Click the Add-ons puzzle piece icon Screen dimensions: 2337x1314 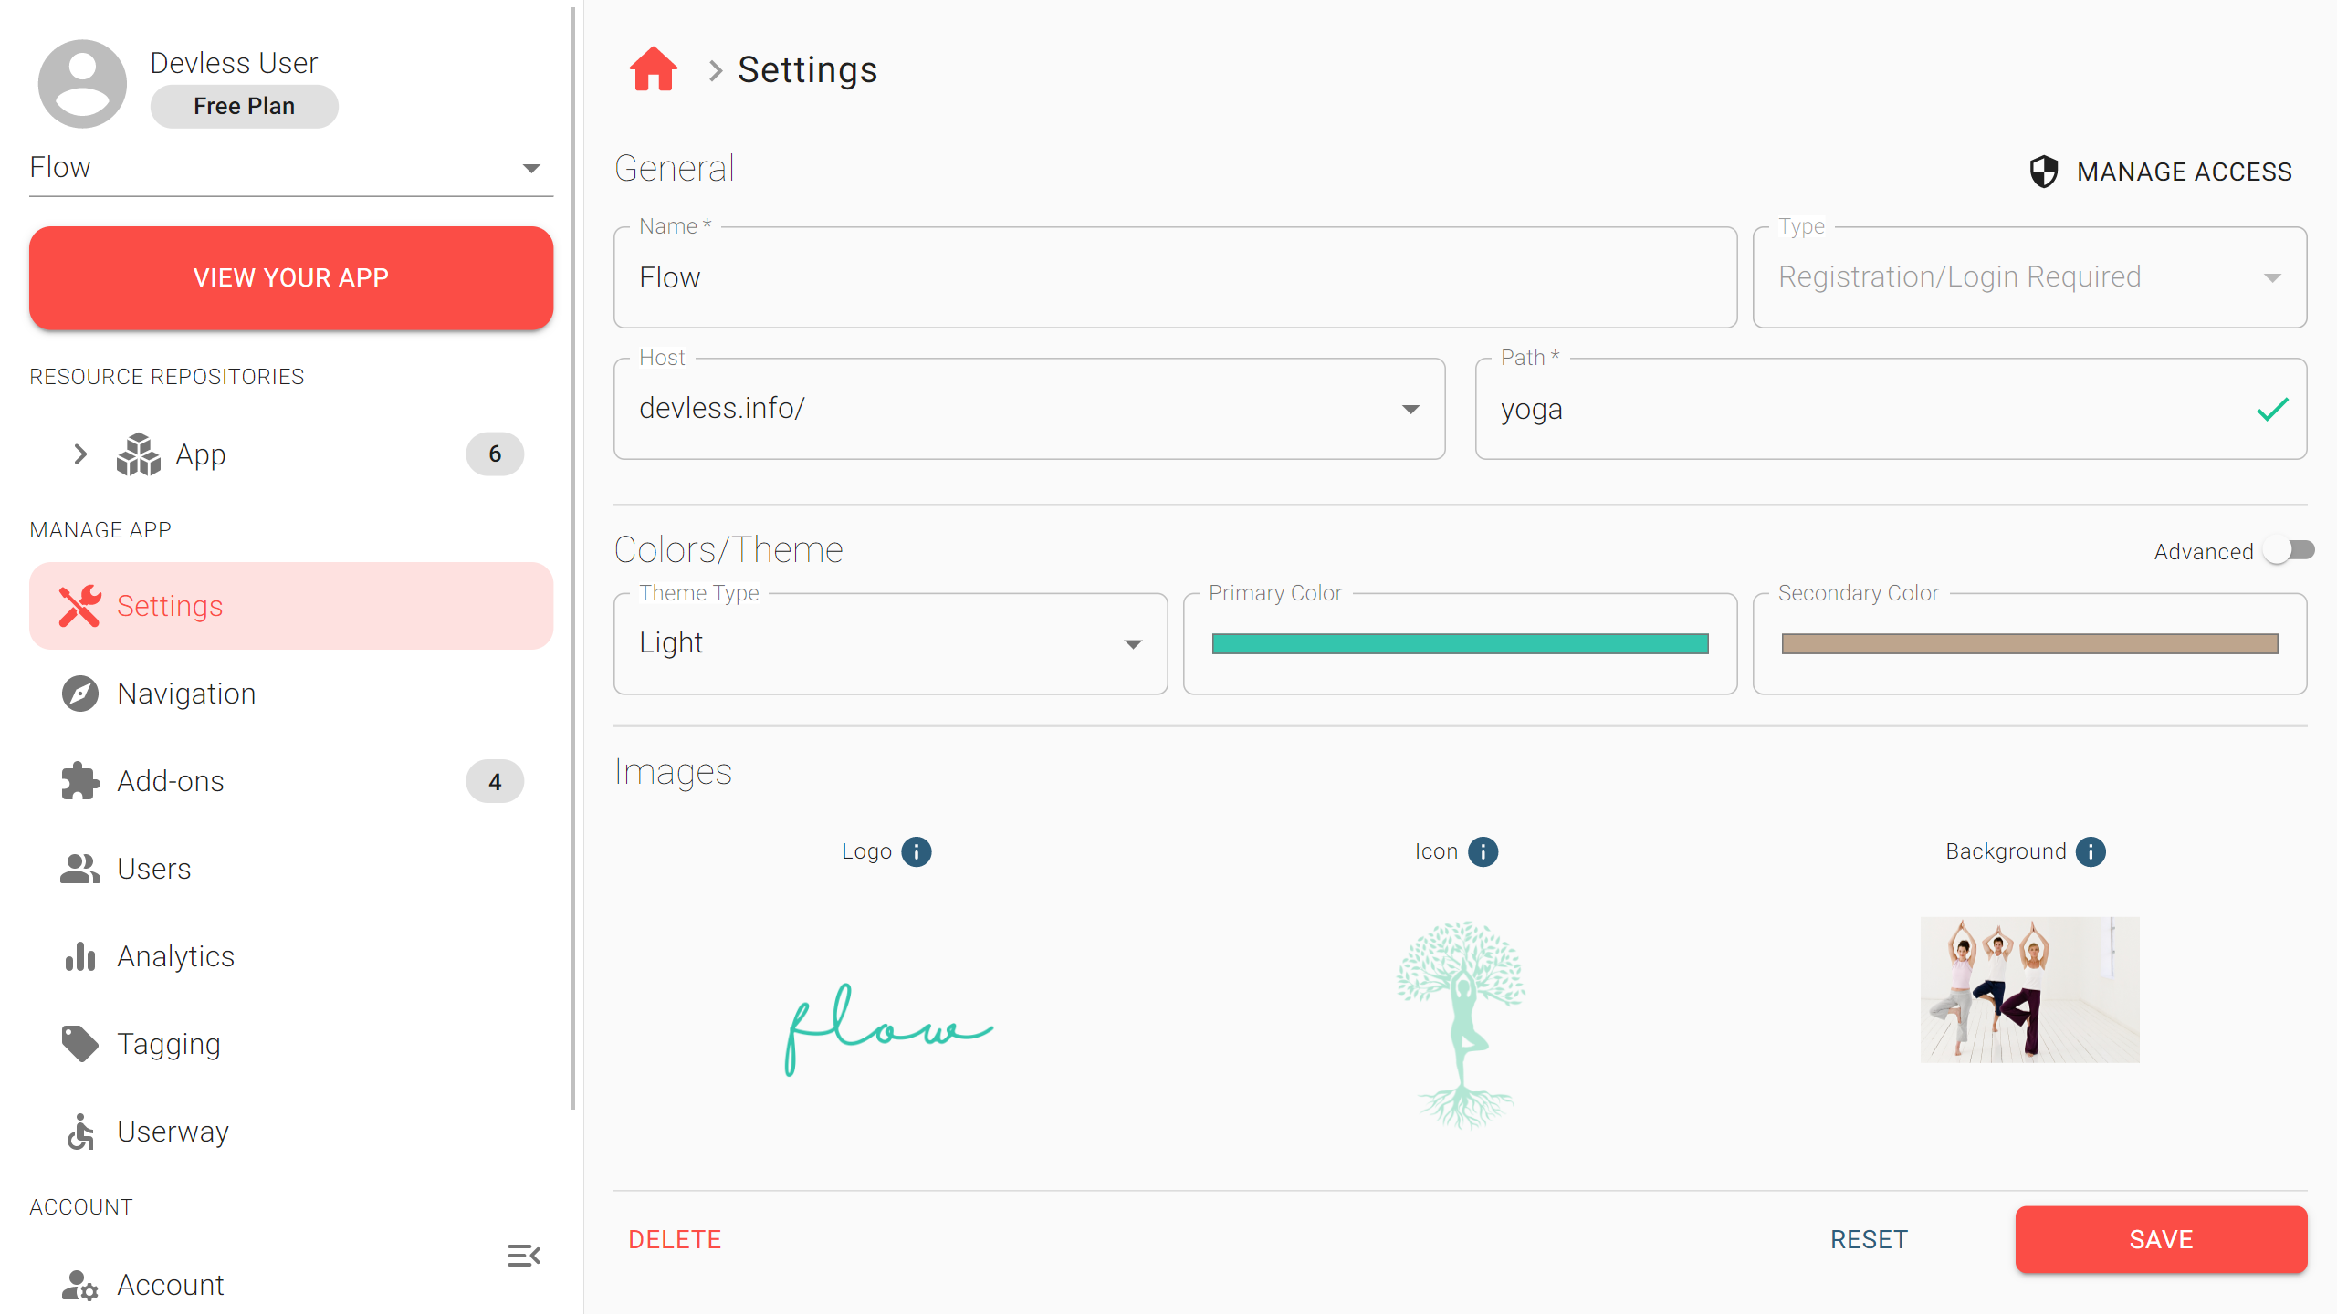click(80, 781)
